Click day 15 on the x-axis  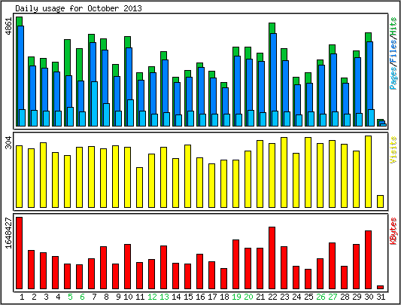(x=188, y=297)
